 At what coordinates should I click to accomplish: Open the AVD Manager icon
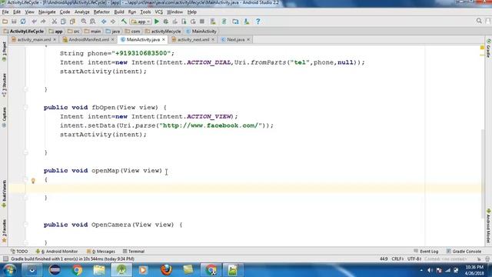[213, 22]
